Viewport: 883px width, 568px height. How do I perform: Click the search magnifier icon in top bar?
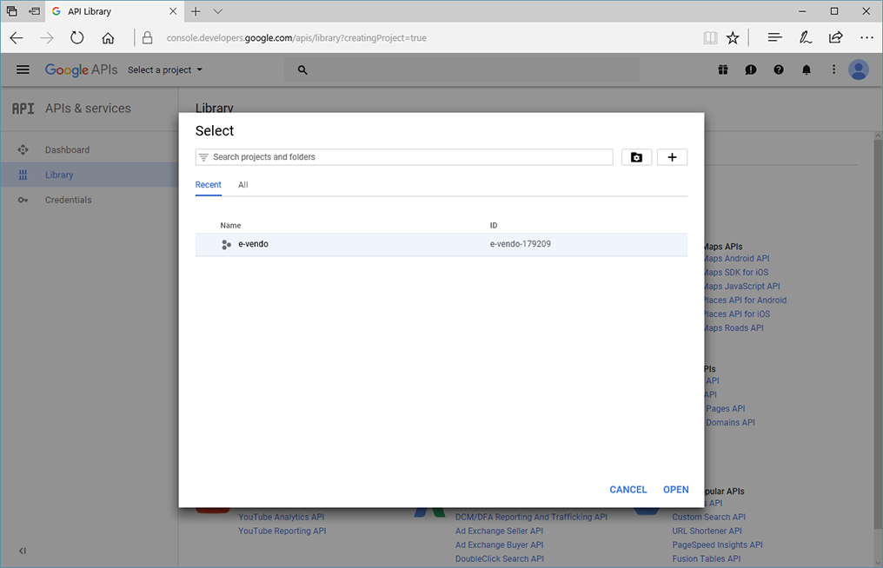click(x=302, y=70)
